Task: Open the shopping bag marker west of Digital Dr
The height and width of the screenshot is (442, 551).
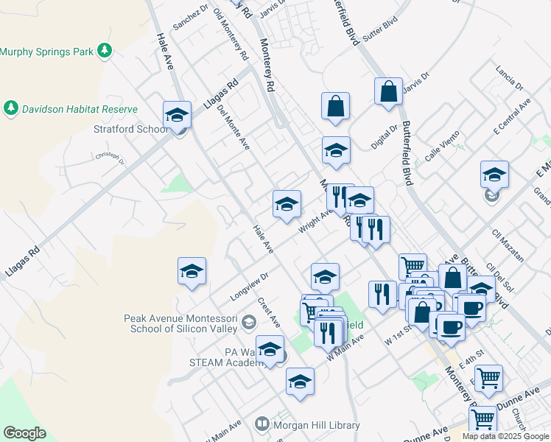Action: [336, 108]
